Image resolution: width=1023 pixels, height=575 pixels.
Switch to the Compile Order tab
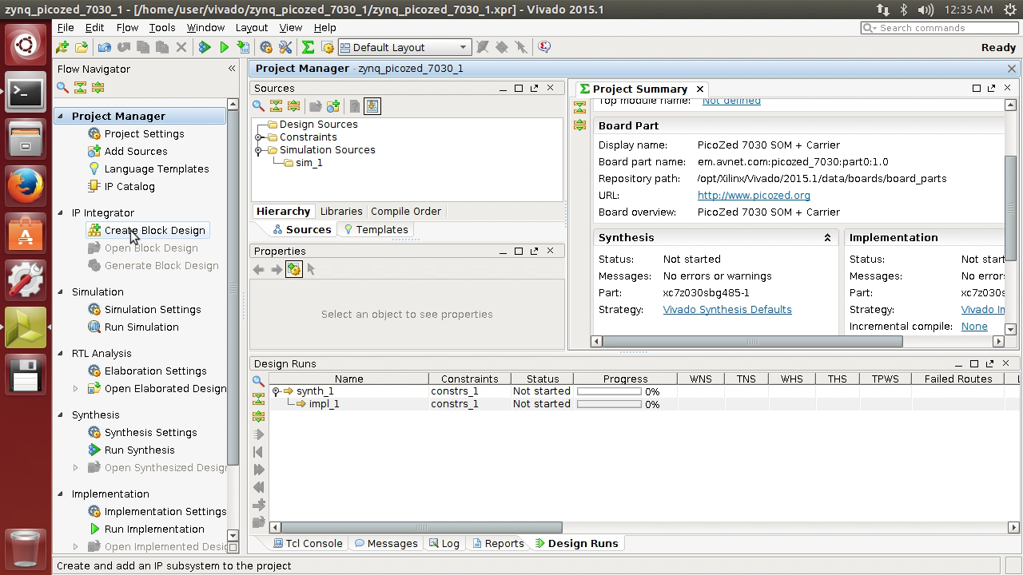[x=406, y=211]
